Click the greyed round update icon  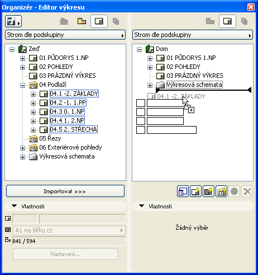pos(234,192)
